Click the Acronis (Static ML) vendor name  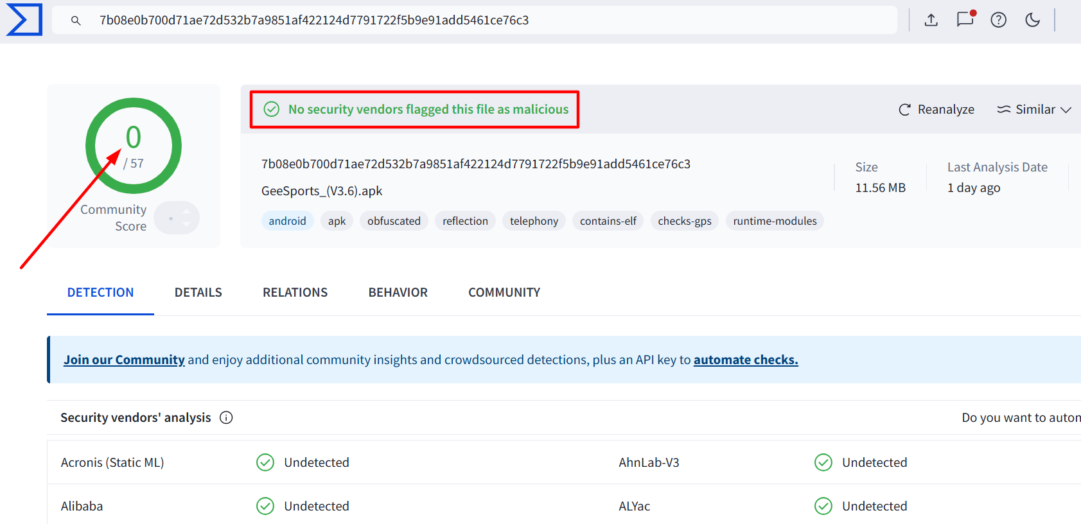tap(112, 462)
